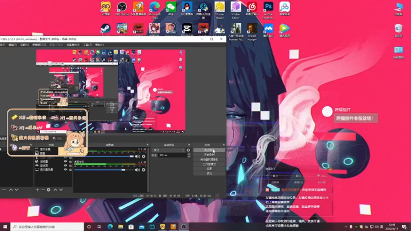Mute the upper mixer track speaker icon
The height and width of the screenshot is (231, 411).
coord(137,157)
